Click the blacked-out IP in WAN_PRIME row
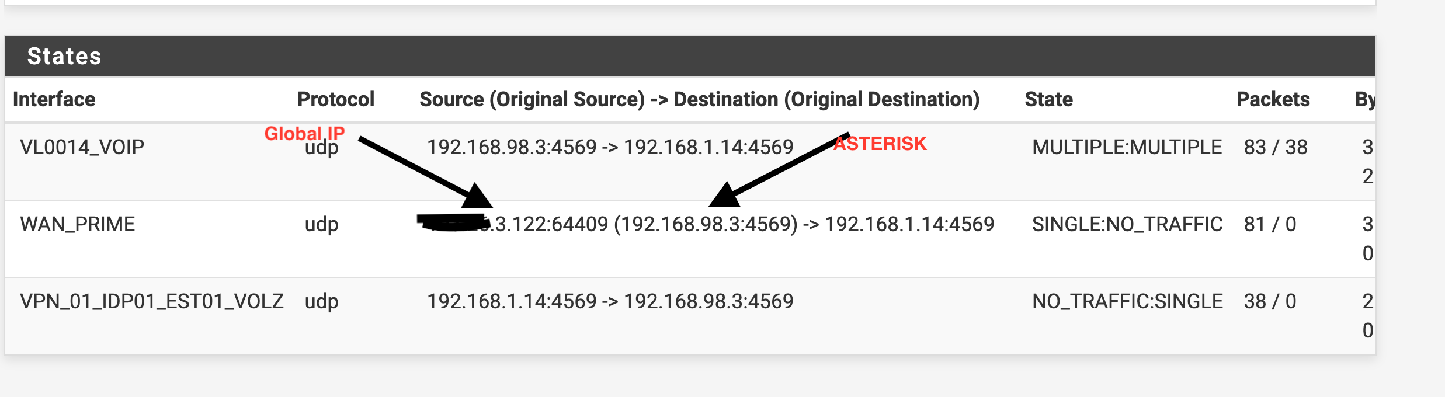 [453, 222]
